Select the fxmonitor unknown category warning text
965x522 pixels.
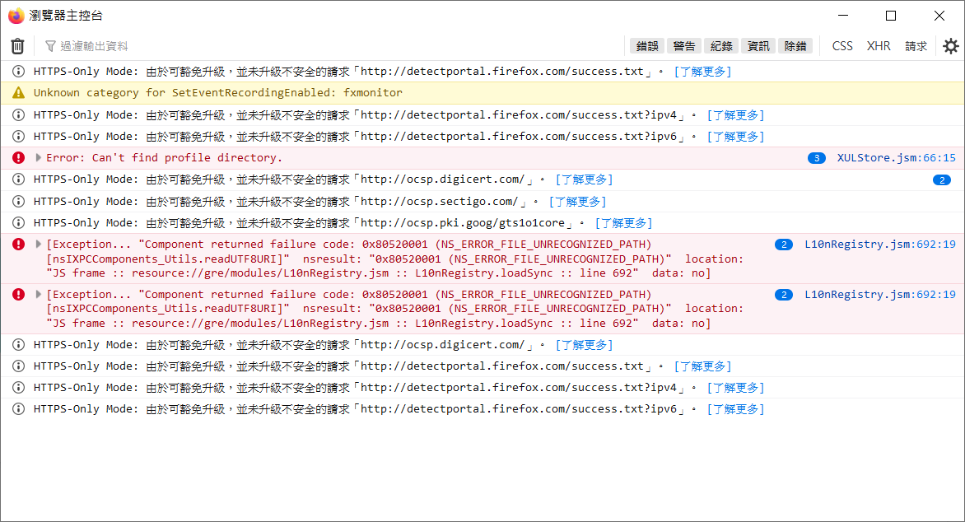tap(218, 93)
